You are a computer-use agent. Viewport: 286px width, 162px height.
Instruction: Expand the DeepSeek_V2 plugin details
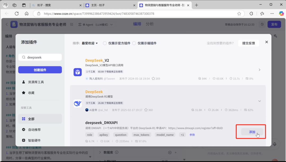click(260, 70)
